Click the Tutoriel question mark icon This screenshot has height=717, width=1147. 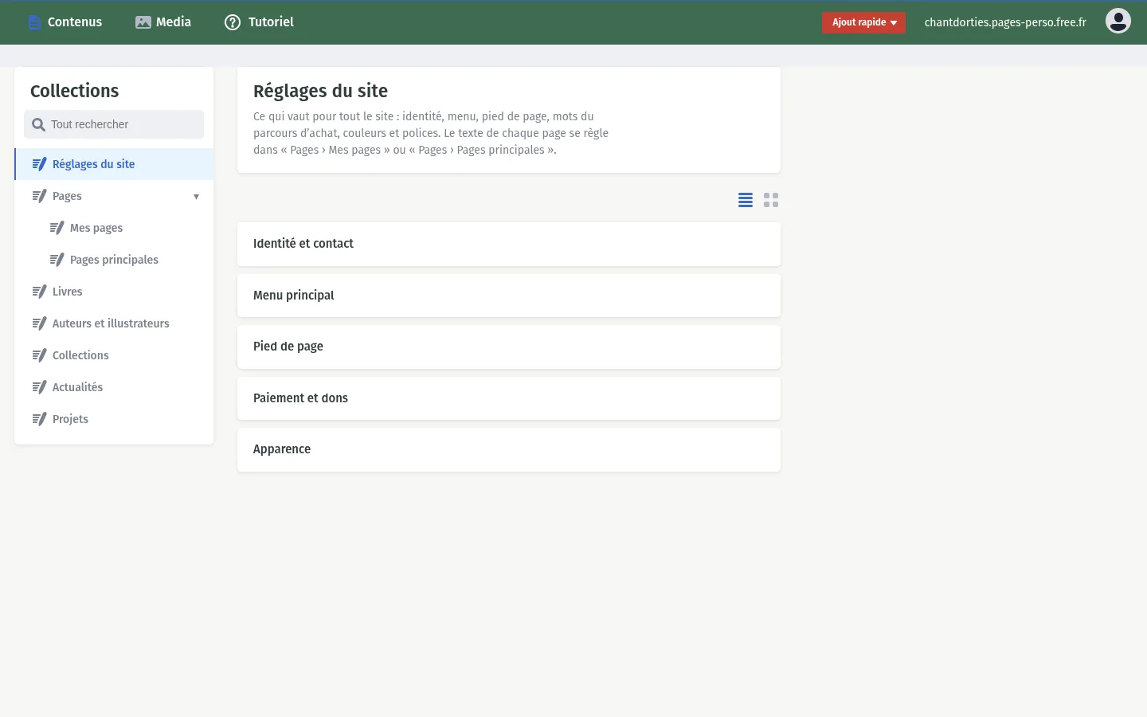click(233, 22)
